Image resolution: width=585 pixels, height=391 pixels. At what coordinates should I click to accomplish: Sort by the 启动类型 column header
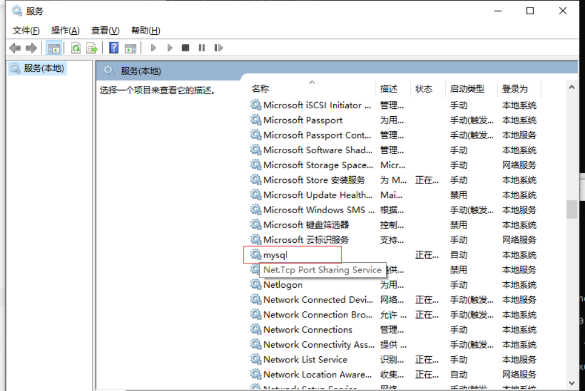[467, 89]
